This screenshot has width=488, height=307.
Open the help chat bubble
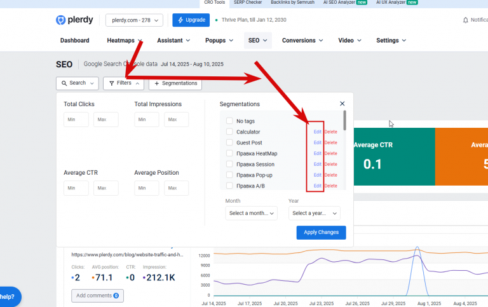(10, 297)
